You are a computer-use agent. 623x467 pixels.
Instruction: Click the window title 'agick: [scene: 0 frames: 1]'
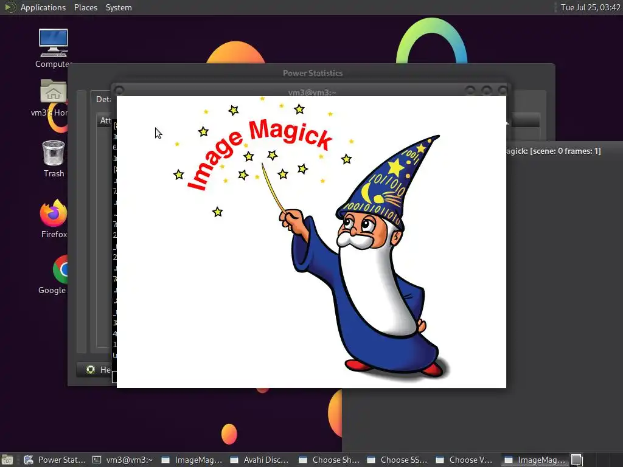pos(554,151)
